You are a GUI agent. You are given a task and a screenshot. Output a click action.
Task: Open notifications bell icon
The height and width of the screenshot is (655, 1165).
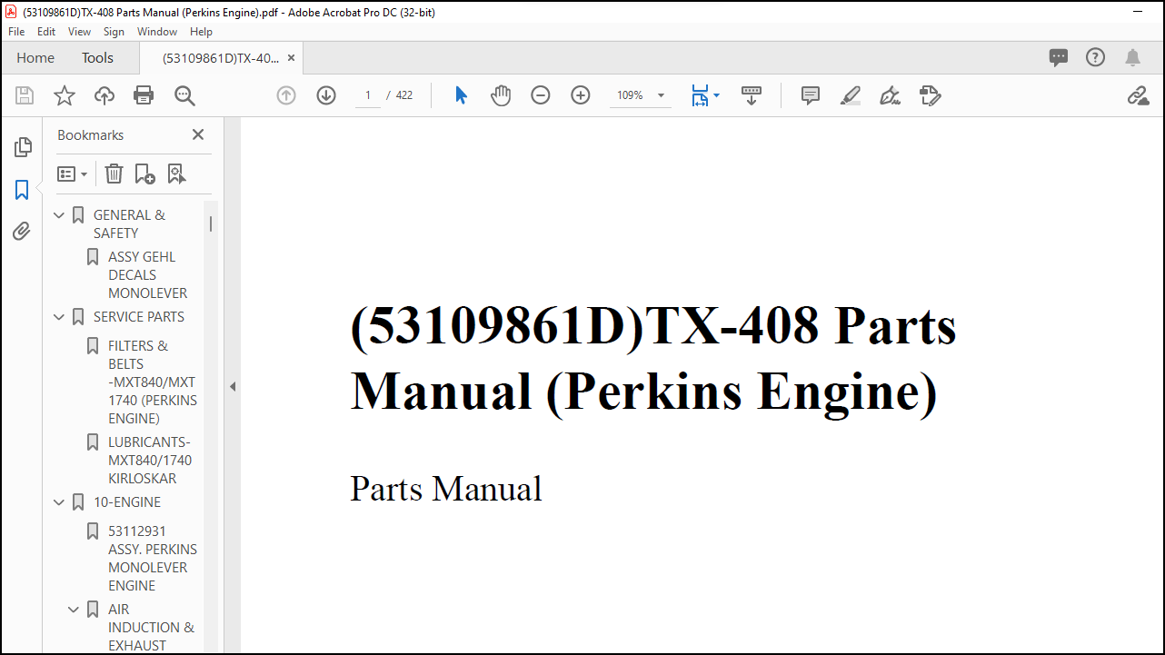(x=1132, y=57)
